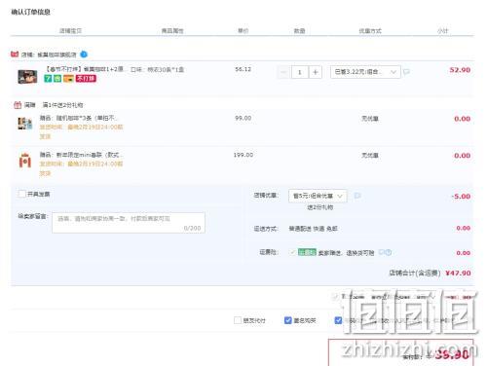The image size is (487, 366).
Task: Open the gift thumbnail priced 99.00
Action: tap(25, 124)
